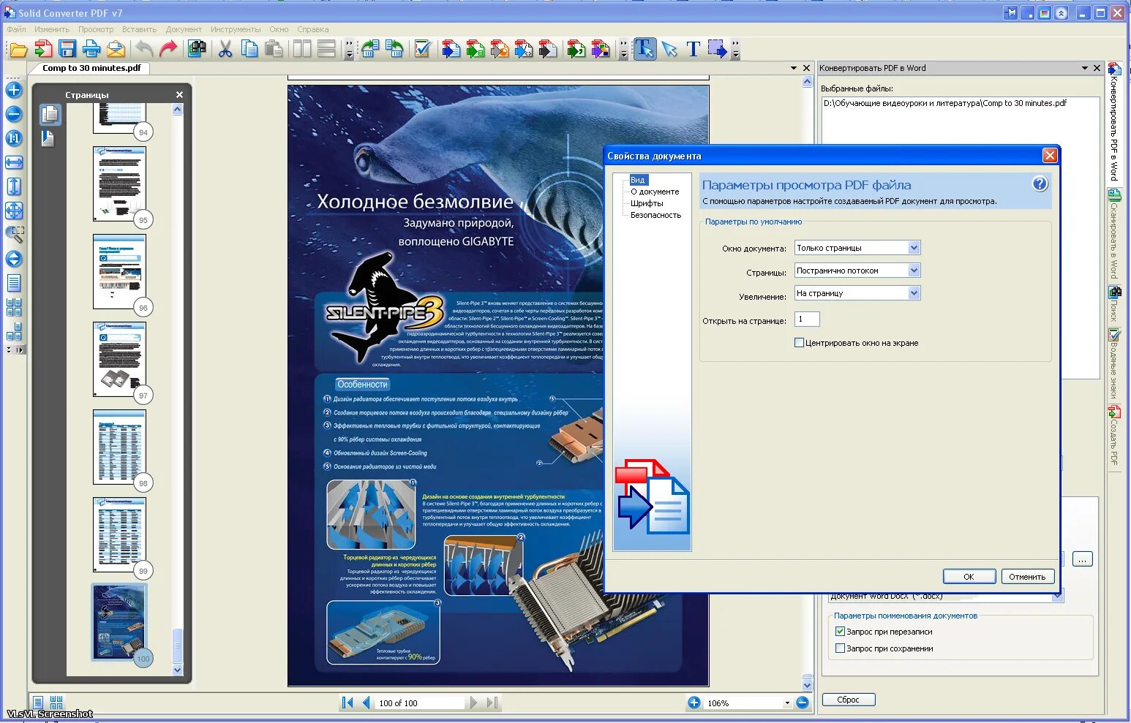Screen dimensions: 1131x723
Task: Click the Copy pages icon
Action: coord(249,49)
